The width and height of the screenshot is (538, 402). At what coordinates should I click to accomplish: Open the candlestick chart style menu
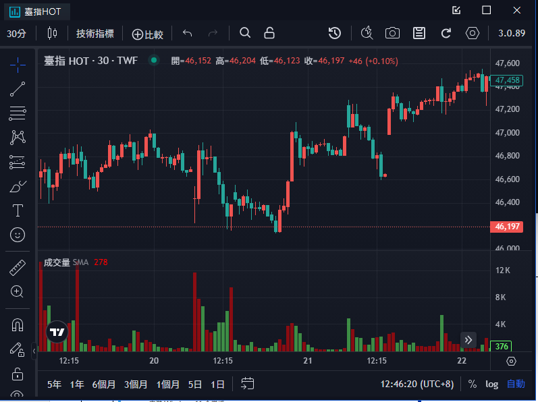click(x=52, y=33)
